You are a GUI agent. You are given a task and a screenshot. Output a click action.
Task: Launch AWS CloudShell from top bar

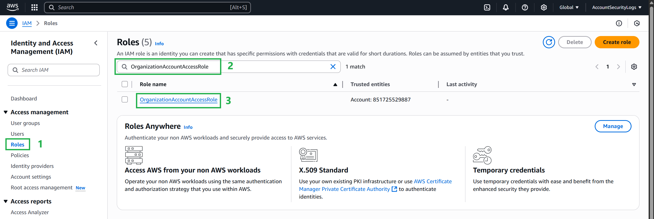[x=487, y=7]
